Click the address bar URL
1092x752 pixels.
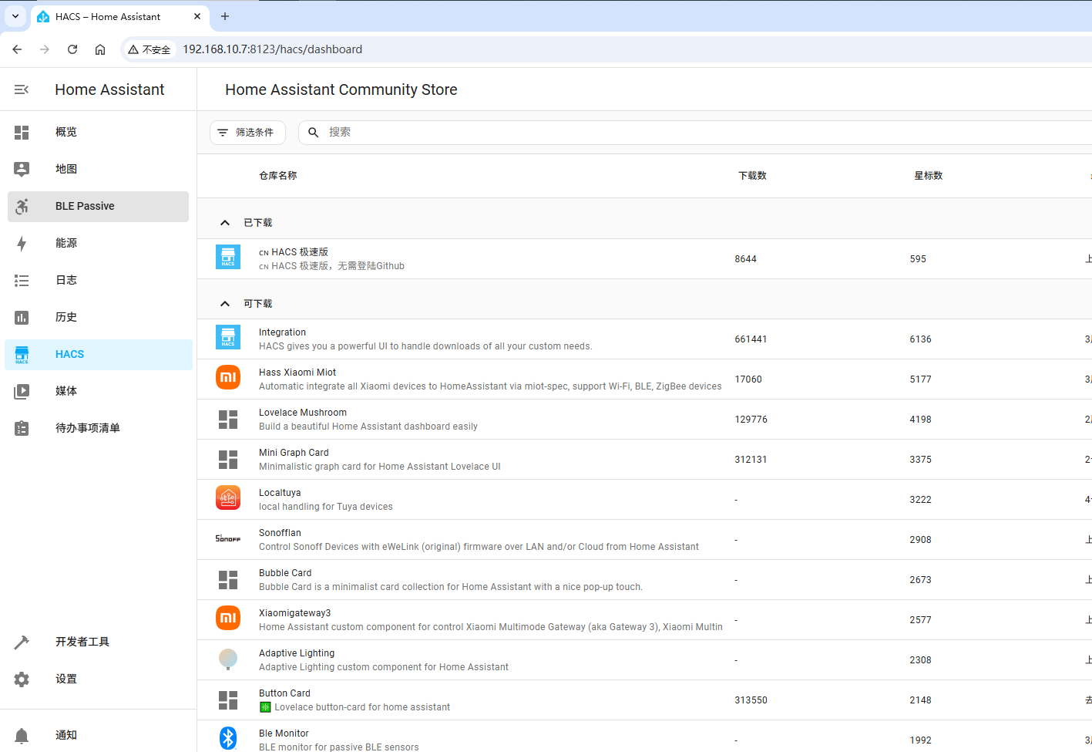coord(272,49)
